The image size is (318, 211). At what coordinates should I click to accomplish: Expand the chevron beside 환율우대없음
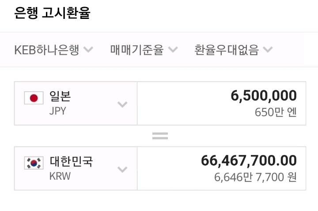[268, 50]
